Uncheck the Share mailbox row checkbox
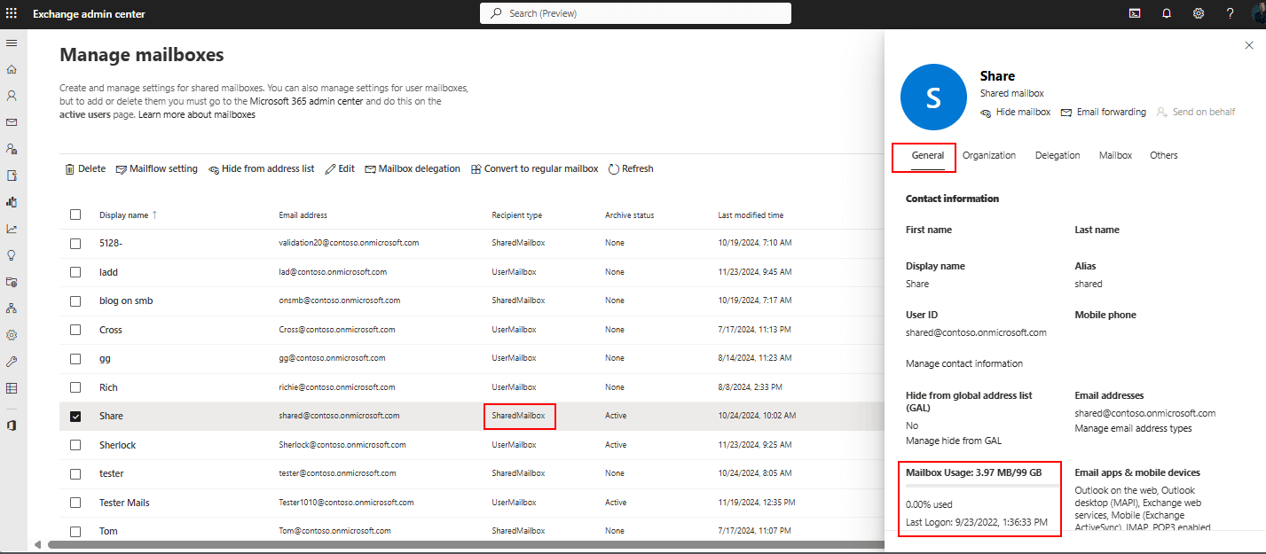 [75, 415]
